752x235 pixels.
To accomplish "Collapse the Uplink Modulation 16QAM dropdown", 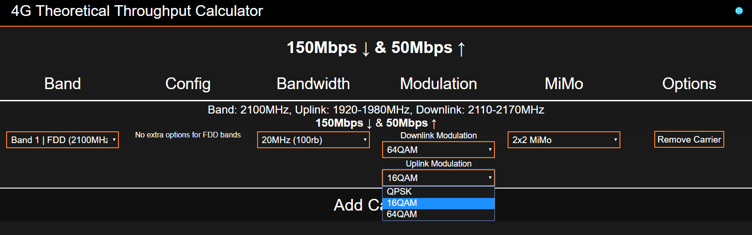I will pyautogui.click(x=438, y=178).
